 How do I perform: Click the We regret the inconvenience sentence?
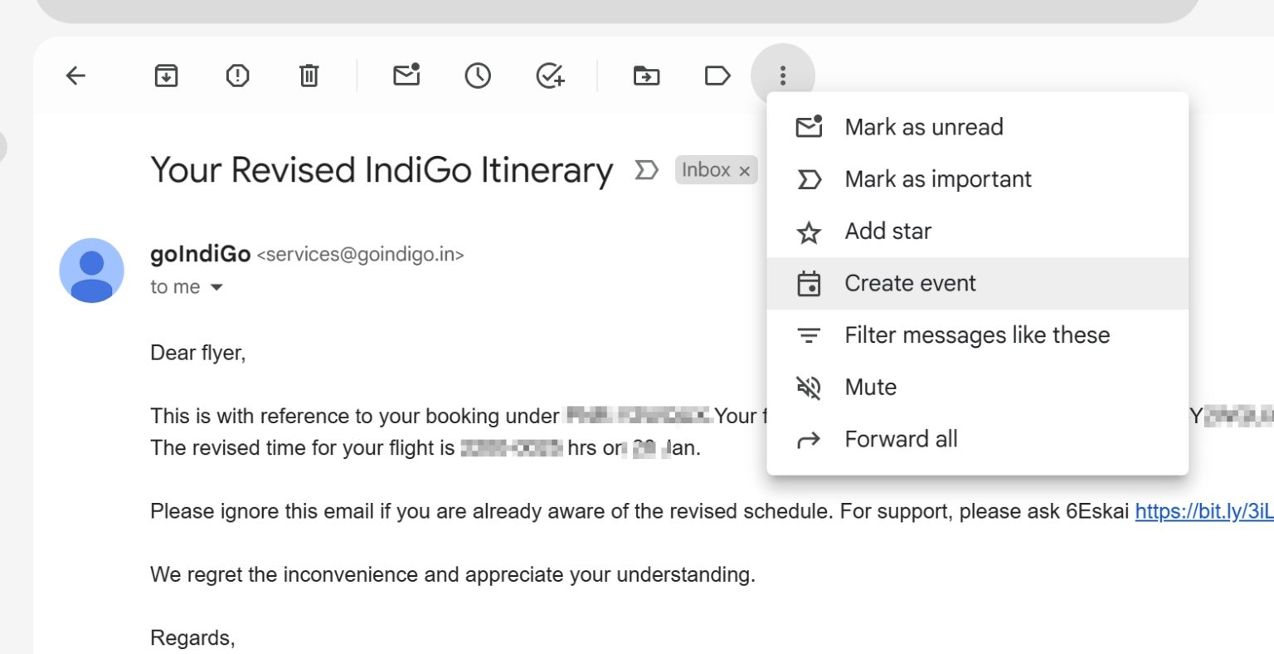tap(453, 574)
